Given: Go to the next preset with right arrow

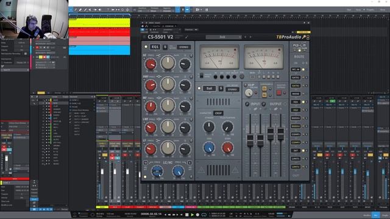Looking at the screenshot, I should [x=250, y=37].
